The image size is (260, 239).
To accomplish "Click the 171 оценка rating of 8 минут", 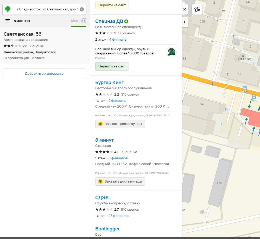I will tap(129, 152).
